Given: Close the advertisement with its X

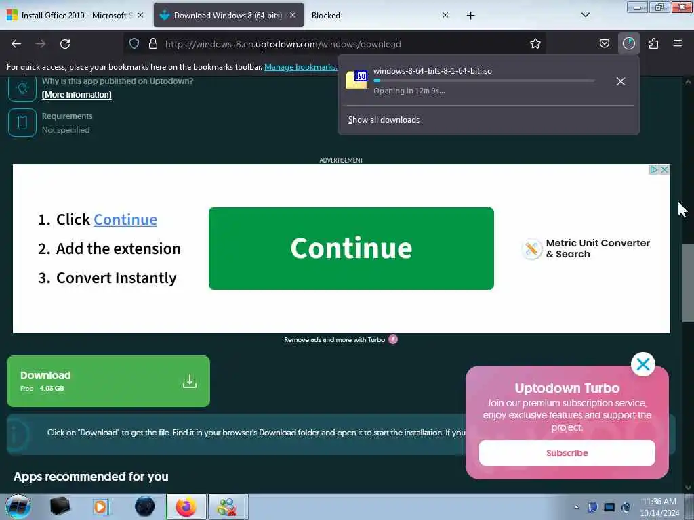Looking at the screenshot, I should pos(664,169).
